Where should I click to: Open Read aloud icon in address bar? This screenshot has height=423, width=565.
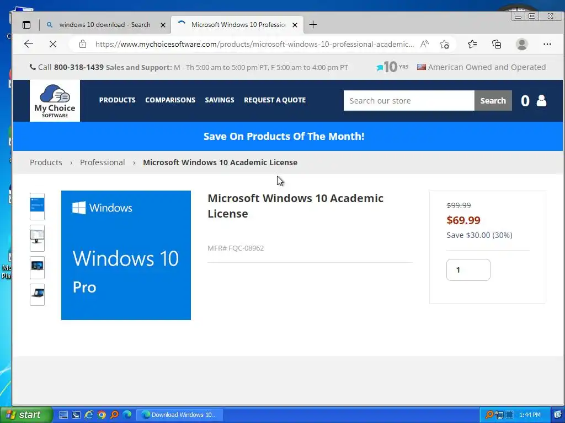[x=424, y=44]
